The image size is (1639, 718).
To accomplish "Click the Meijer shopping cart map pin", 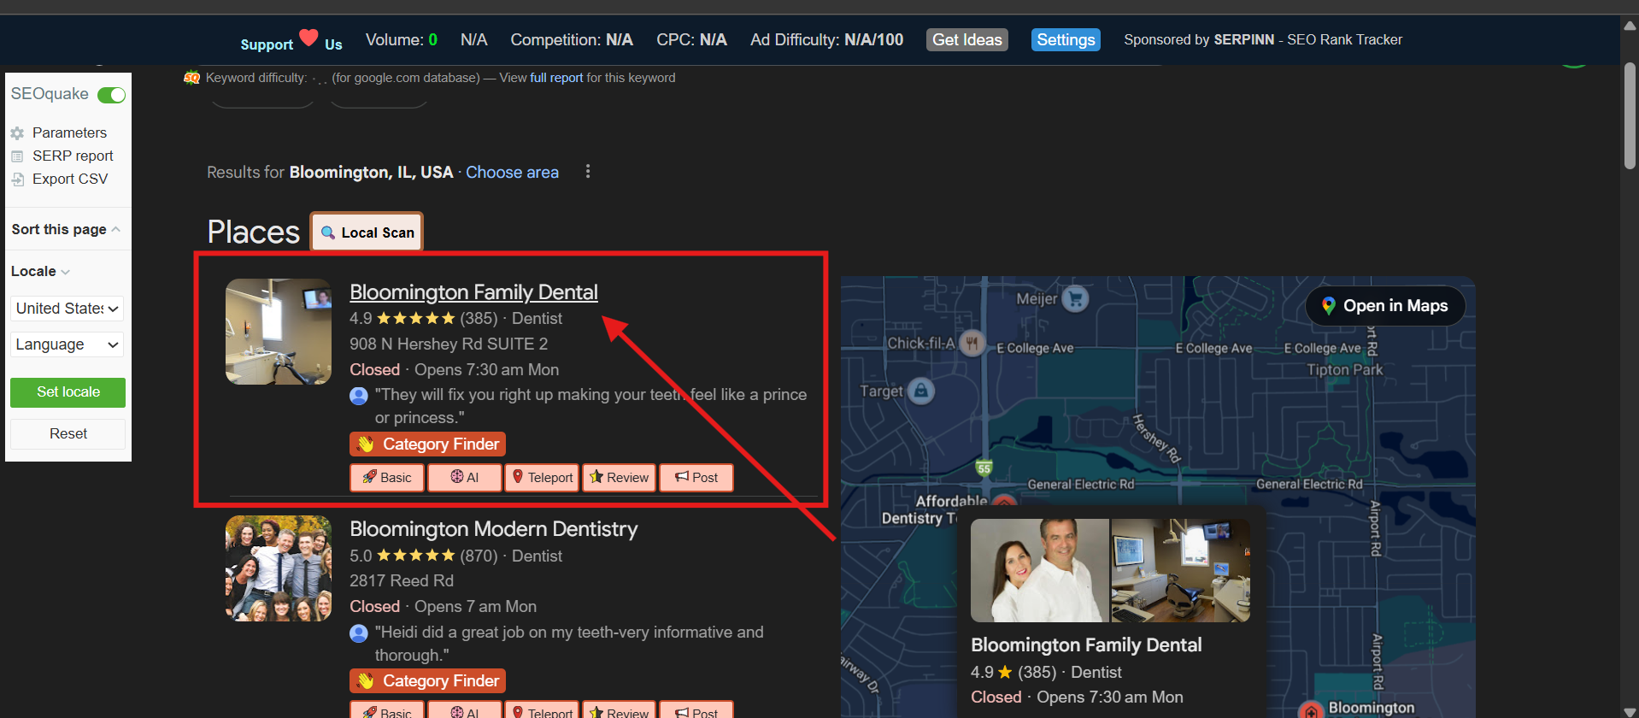I will coord(1075,298).
